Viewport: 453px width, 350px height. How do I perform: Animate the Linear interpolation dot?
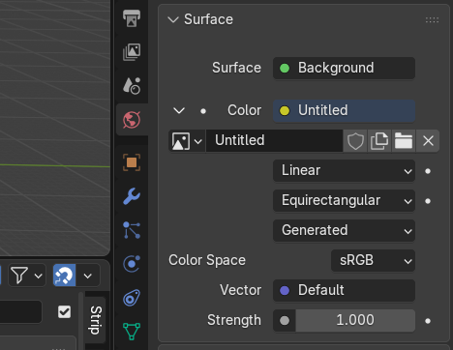click(x=428, y=171)
